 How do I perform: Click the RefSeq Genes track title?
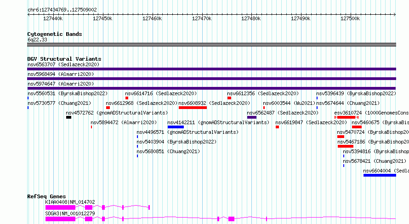pos(46,196)
